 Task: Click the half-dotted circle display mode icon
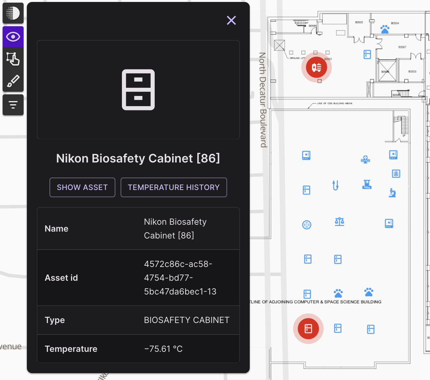[x=13, y=13]
